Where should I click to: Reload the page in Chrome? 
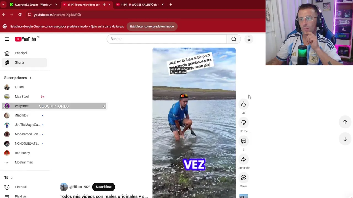[x=20, y=15]
